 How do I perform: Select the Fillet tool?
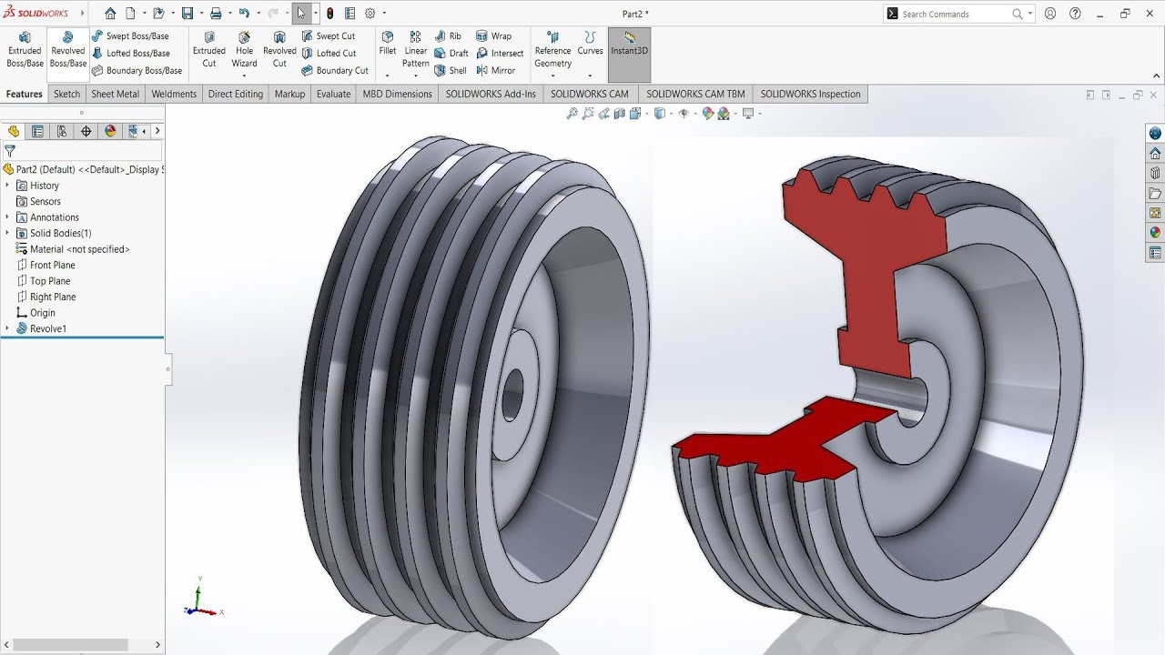[388, 44]
